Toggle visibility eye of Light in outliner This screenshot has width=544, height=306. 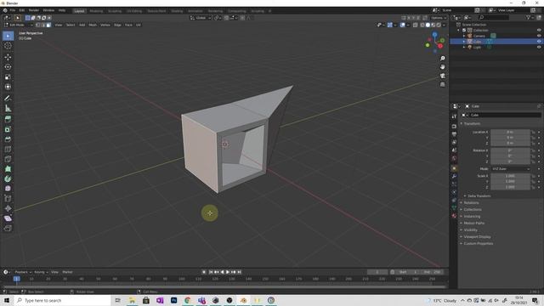pyautogui.click(x=539, y=47)
